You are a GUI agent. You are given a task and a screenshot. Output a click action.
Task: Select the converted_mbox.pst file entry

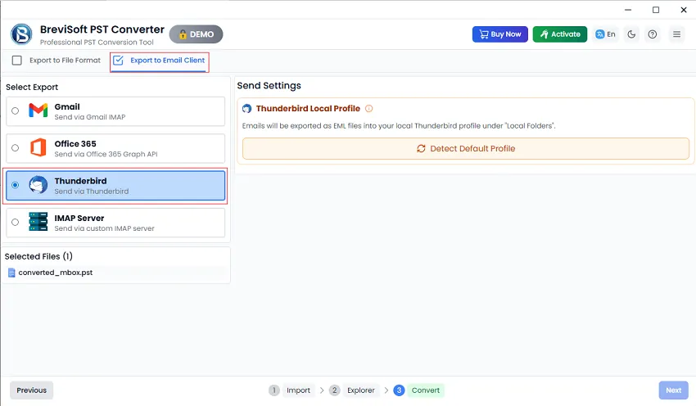coord(115,273)
